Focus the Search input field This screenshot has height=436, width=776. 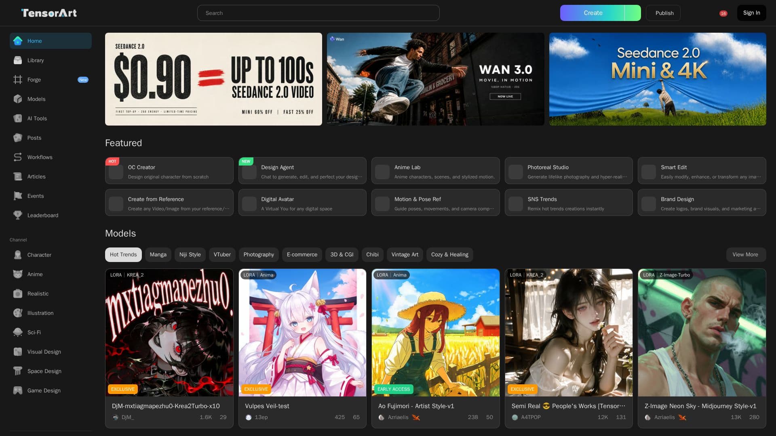coord(318,13)
